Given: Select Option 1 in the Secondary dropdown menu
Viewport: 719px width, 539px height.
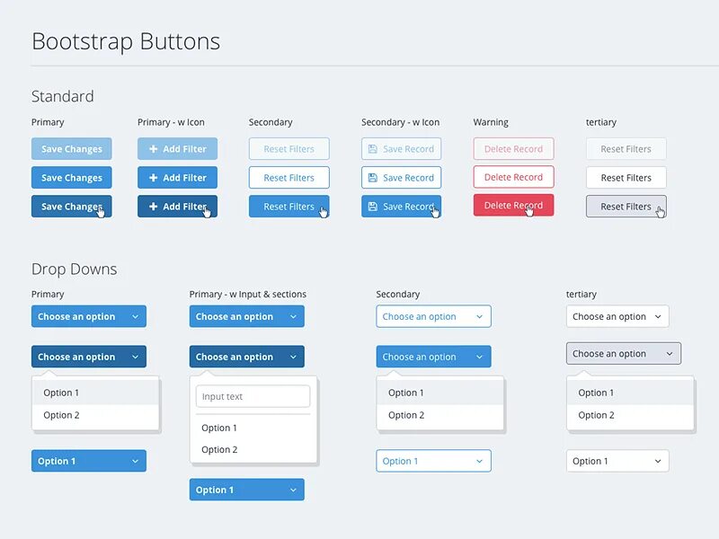Looking at the screenshot, I should point(440,393).
